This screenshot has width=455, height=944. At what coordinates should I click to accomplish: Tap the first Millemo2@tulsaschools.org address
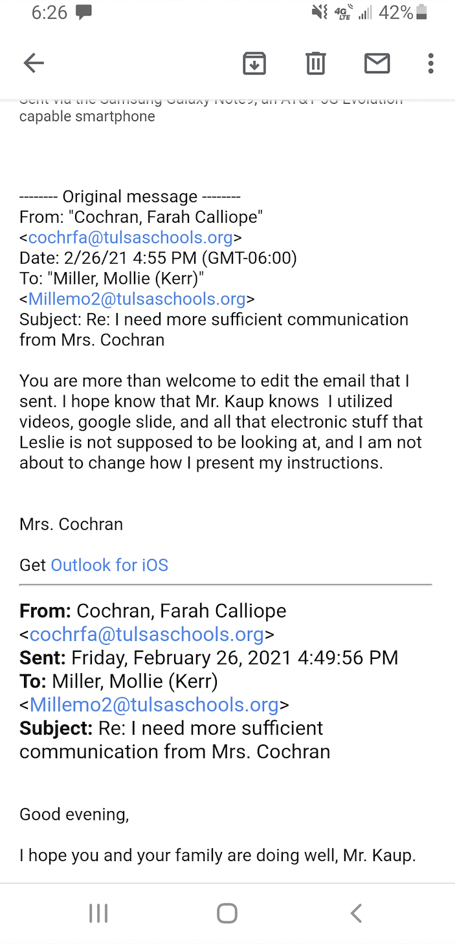137,299
